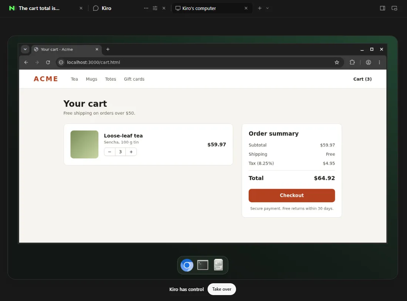Add a new outer tab with plus
The height and width of the screenshot is (301, 407).
(x=260, y=8)
